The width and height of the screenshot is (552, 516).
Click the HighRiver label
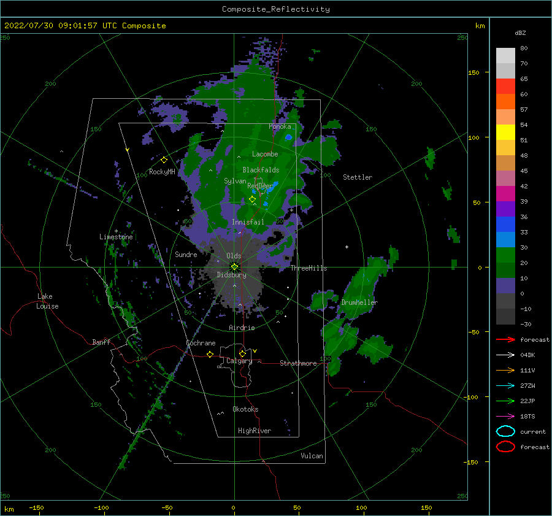[255, 431]
